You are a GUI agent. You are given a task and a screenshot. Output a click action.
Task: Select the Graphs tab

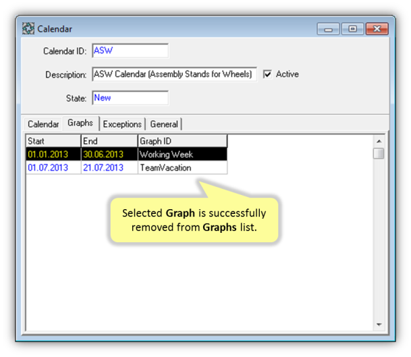coord(80,123)
